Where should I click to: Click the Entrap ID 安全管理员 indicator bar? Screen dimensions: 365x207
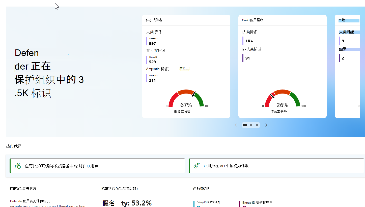pos(239,204)
